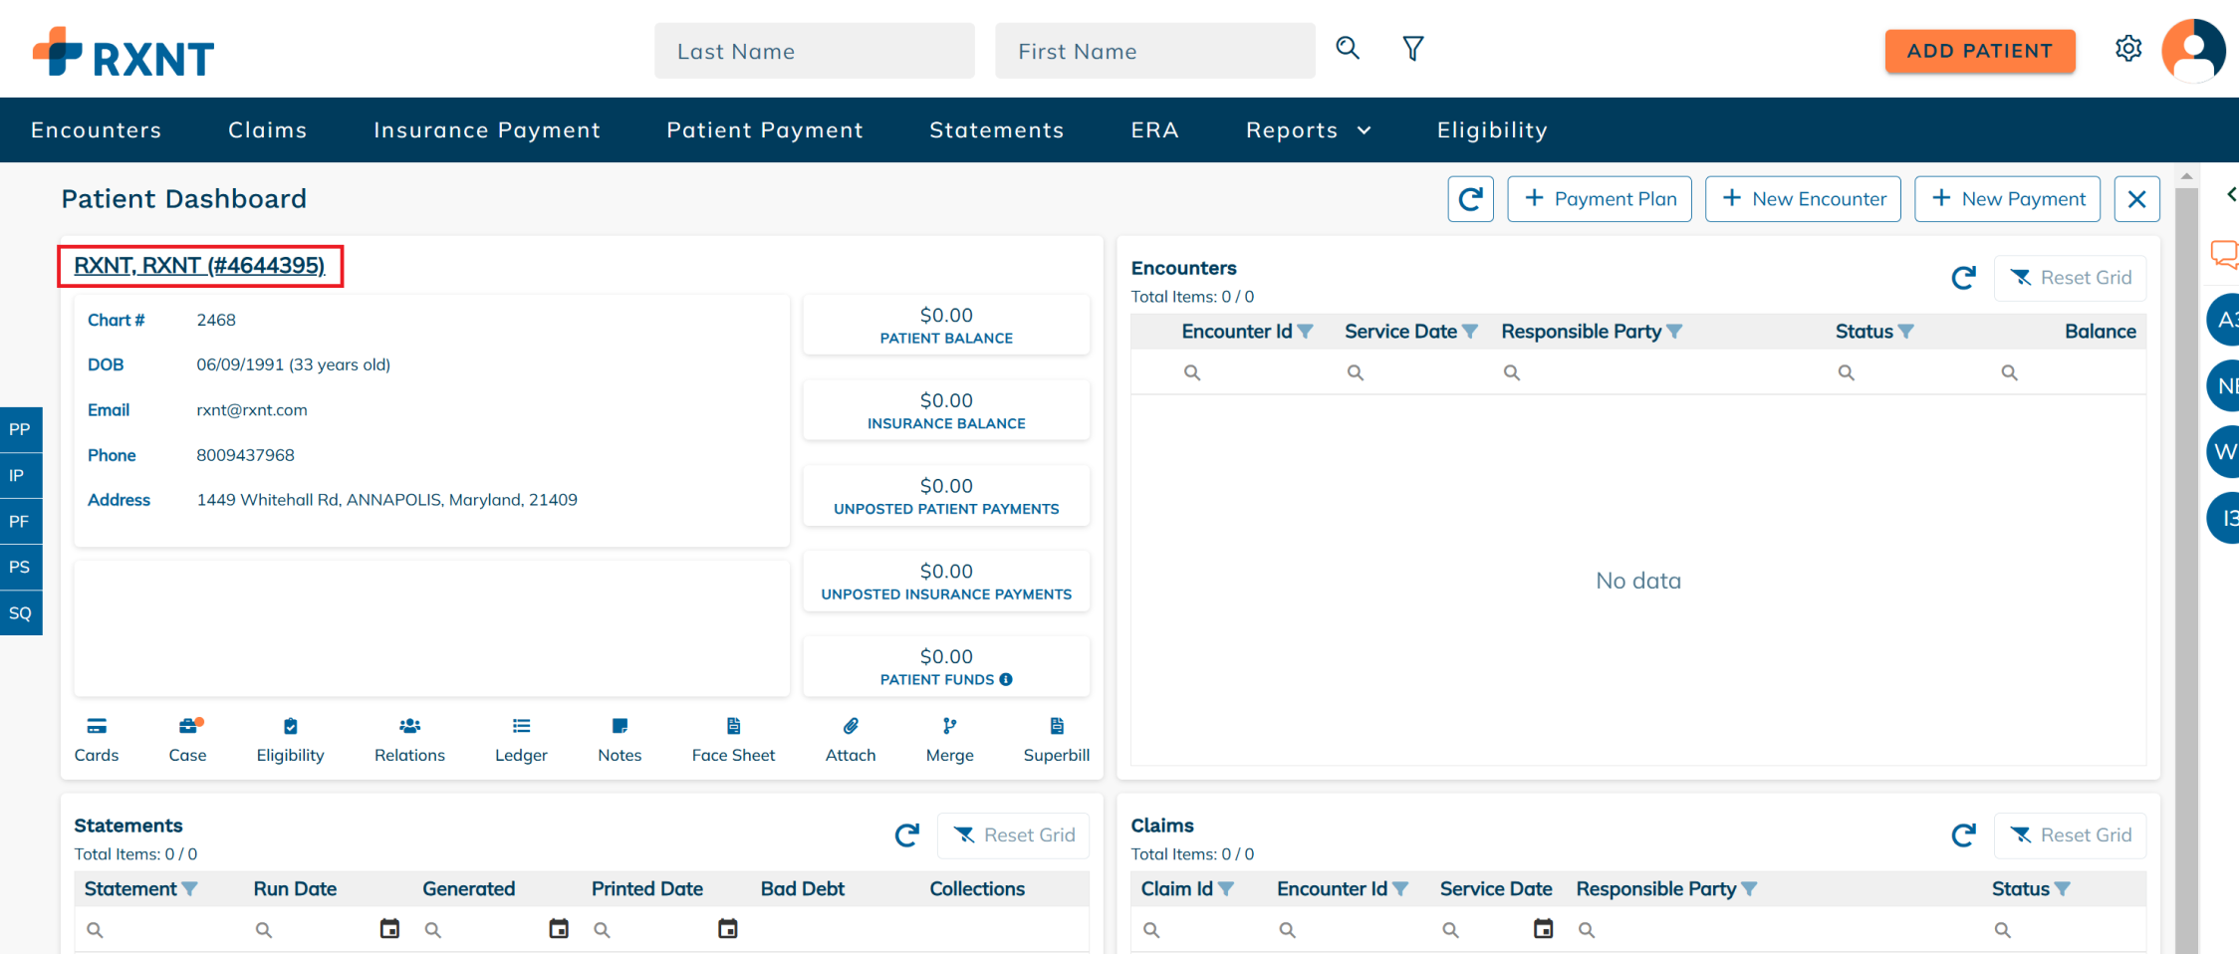Focus the Last Name search field
This screenshot has height=954, width=2239.
814,51
